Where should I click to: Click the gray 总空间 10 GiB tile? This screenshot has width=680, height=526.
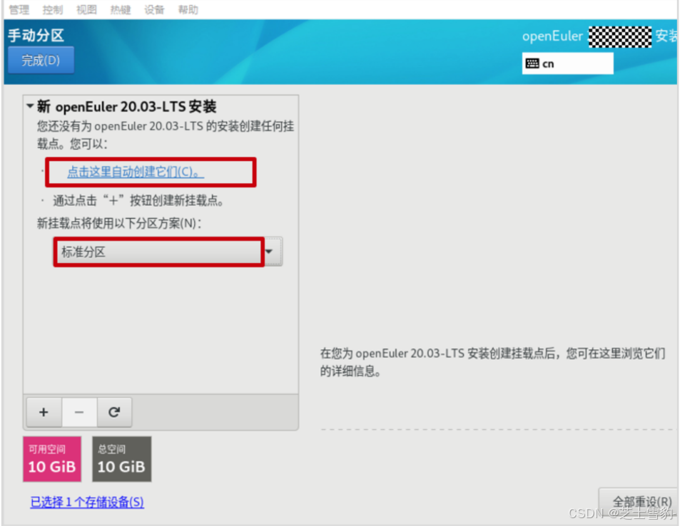[x=122, y=459]
